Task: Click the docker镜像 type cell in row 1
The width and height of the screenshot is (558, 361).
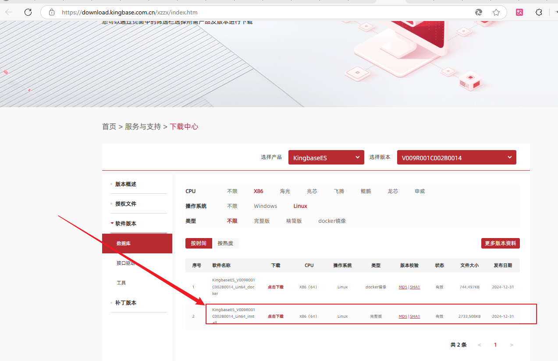Action: coord(376,287)
